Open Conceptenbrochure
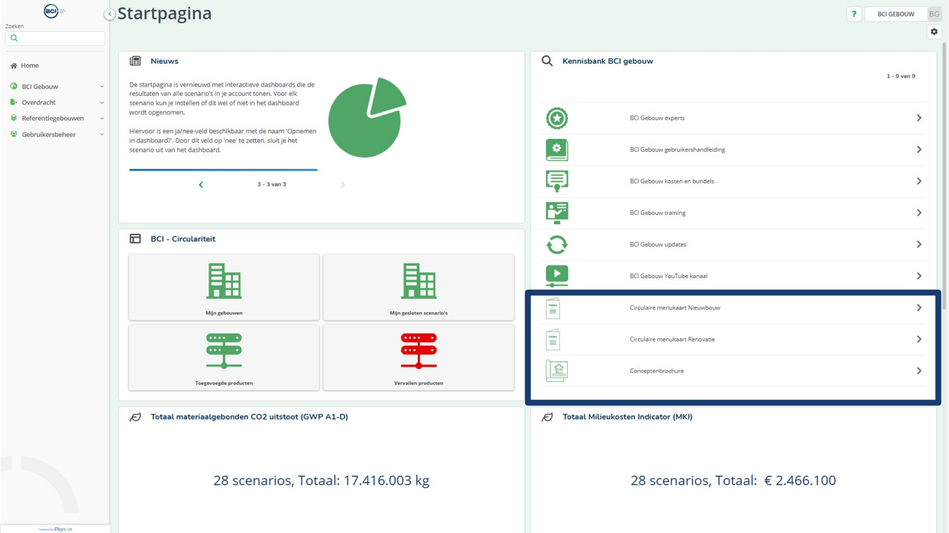 pyautogui.click(x=656, y=371)
